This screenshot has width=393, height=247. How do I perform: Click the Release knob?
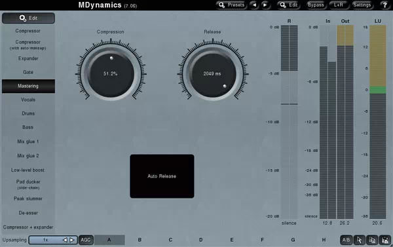click(x=212, y=74)
